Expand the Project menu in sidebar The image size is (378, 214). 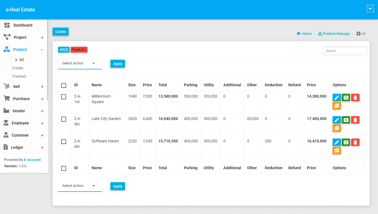(x=42, y=38)
